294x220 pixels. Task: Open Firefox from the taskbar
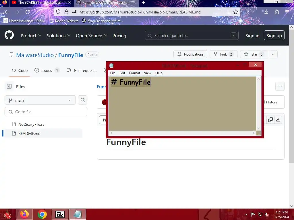point(24,214)
